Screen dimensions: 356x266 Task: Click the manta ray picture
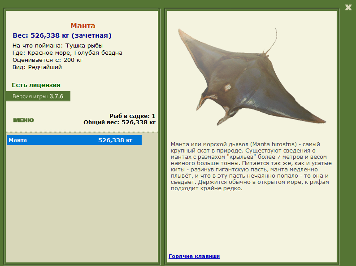252,77
